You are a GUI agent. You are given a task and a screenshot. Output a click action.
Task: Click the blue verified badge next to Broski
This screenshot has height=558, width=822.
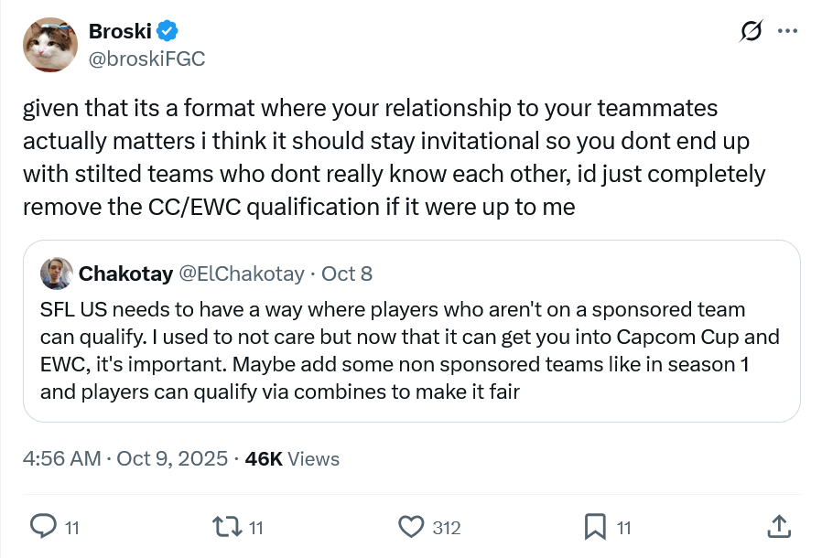167,32
